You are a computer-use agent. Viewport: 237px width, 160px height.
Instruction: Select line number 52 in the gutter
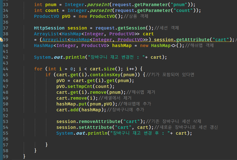[x=6, y=116]
